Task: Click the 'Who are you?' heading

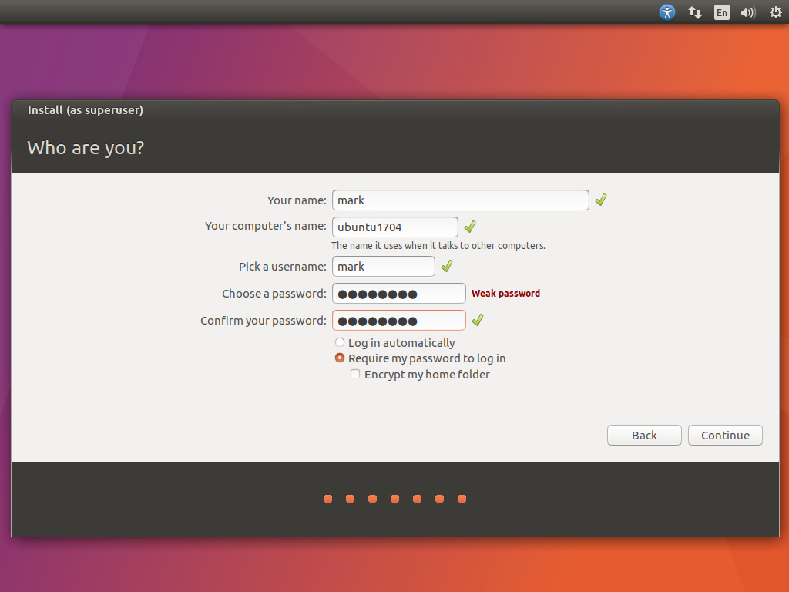Action: click(86, 148)
